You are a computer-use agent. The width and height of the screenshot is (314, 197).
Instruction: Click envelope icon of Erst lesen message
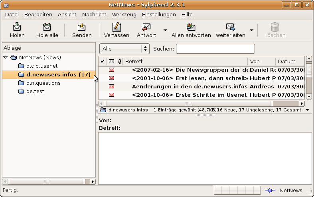[x=112, y=78]
